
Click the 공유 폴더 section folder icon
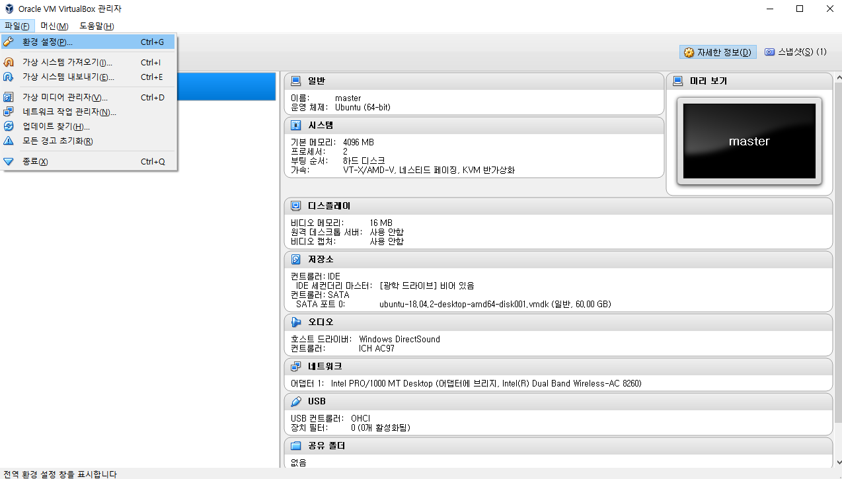296,446
